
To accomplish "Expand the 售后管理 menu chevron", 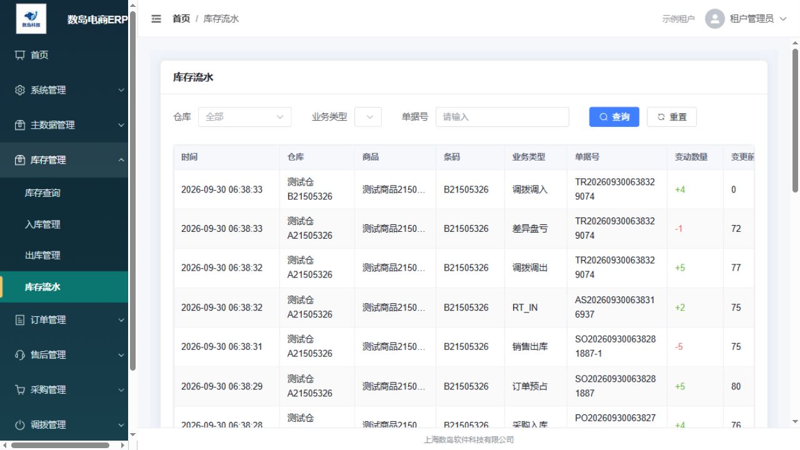I will (x=121, y=355).
